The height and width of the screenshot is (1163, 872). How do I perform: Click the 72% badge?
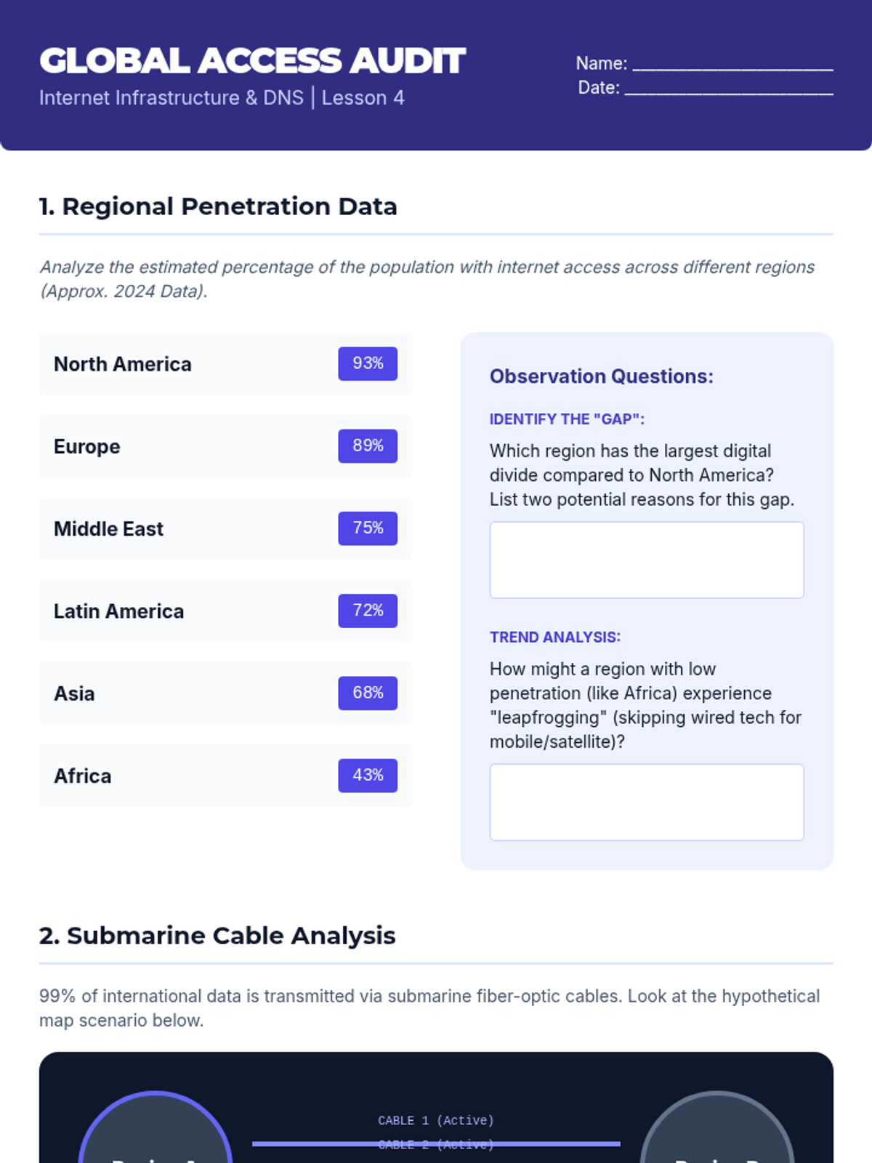(x=368, y=611)
